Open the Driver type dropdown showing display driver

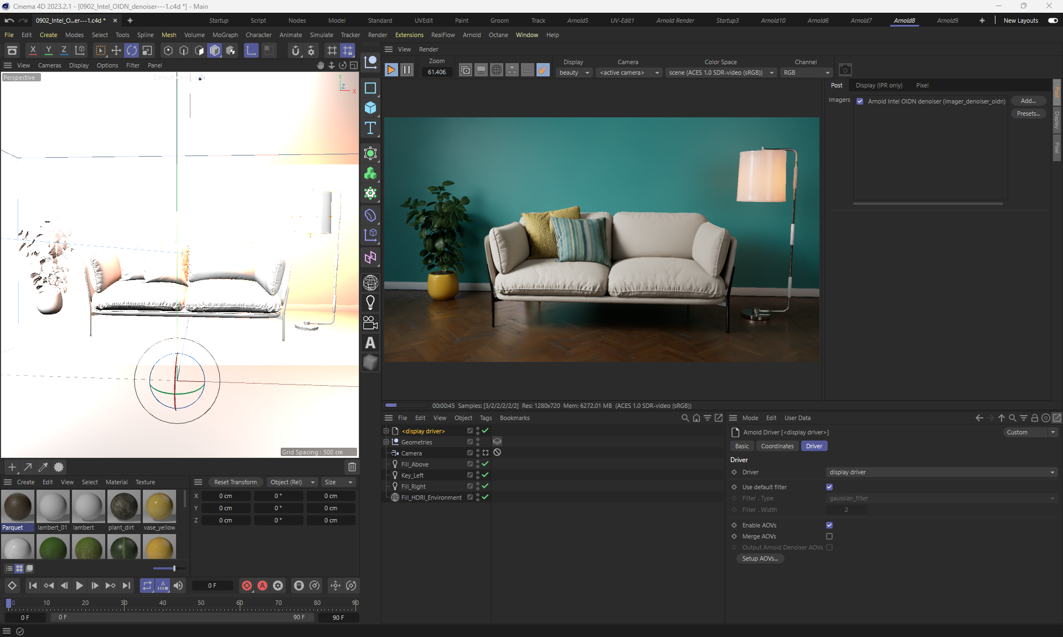(941, 472)
